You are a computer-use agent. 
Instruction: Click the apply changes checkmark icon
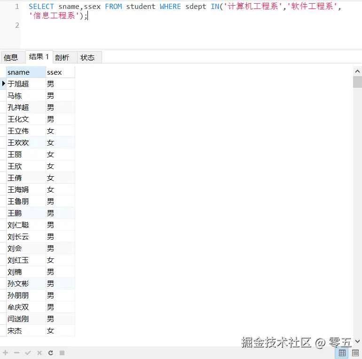pyautogui.click(x=28, y=352)
